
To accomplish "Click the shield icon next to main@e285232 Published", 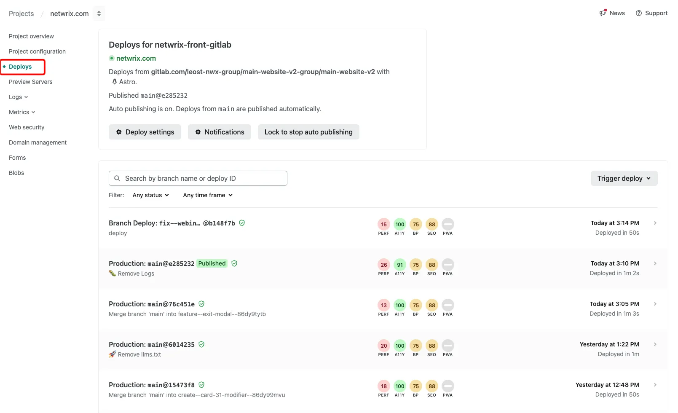I will click(x=234, y=263).
